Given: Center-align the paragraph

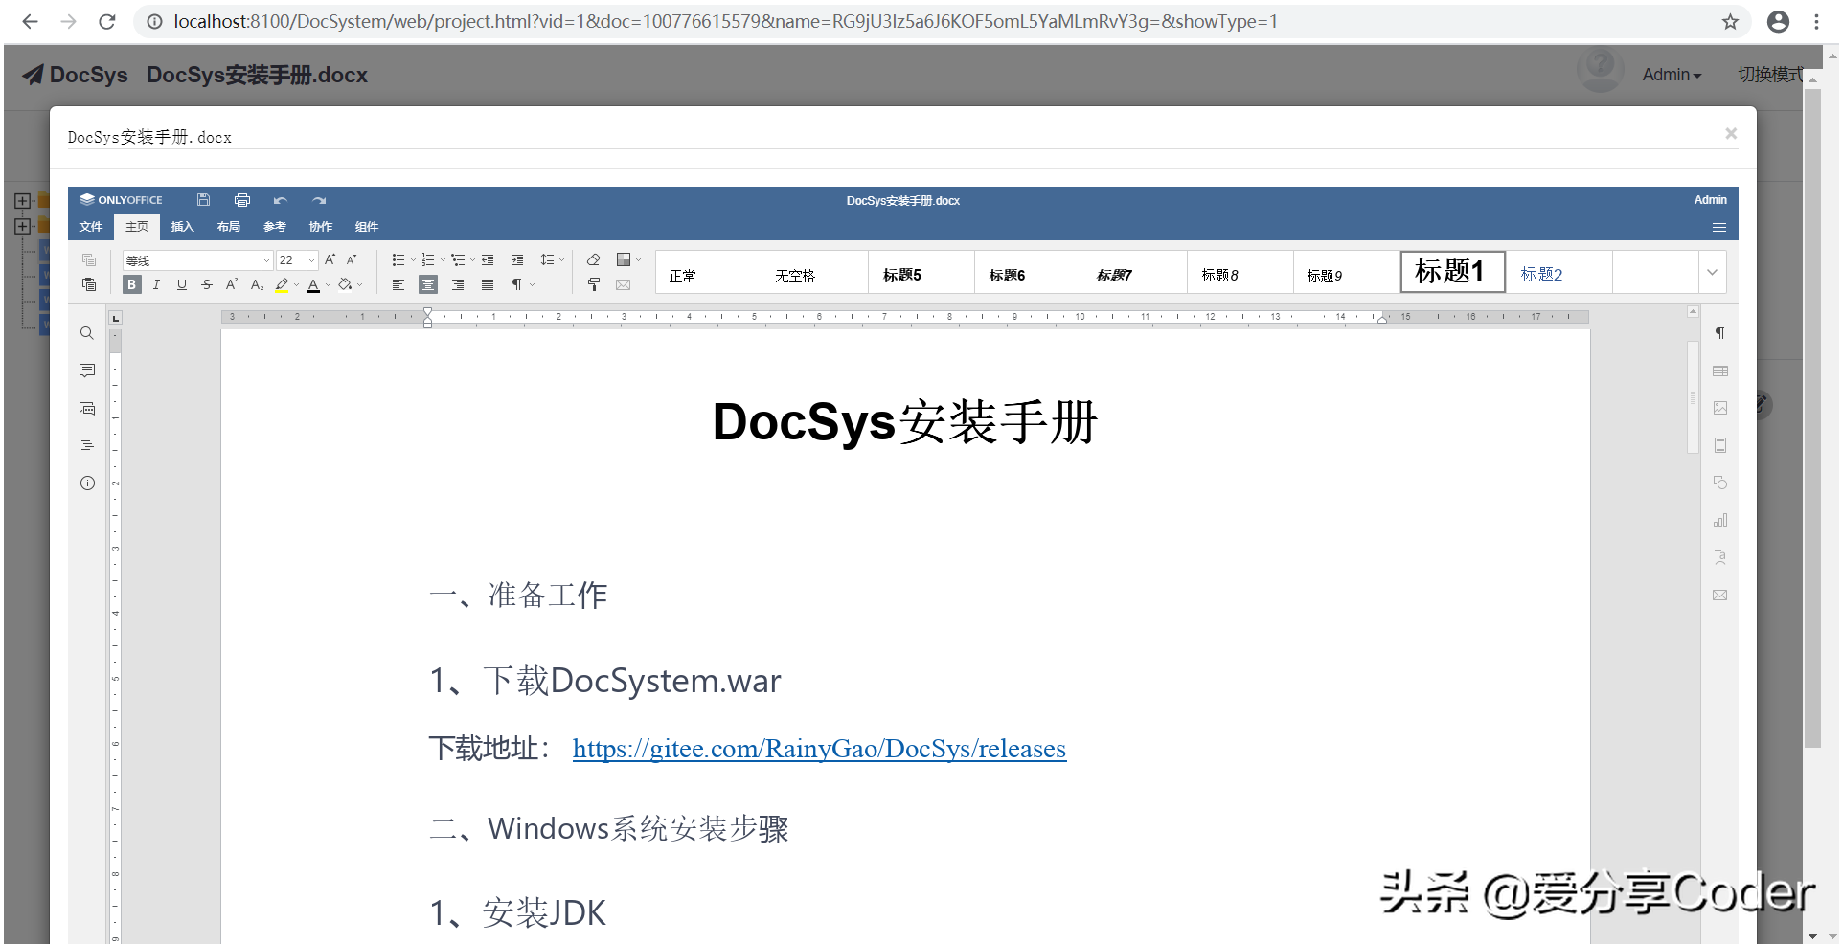Looking at the screenshot, I should tap(428, 284).
